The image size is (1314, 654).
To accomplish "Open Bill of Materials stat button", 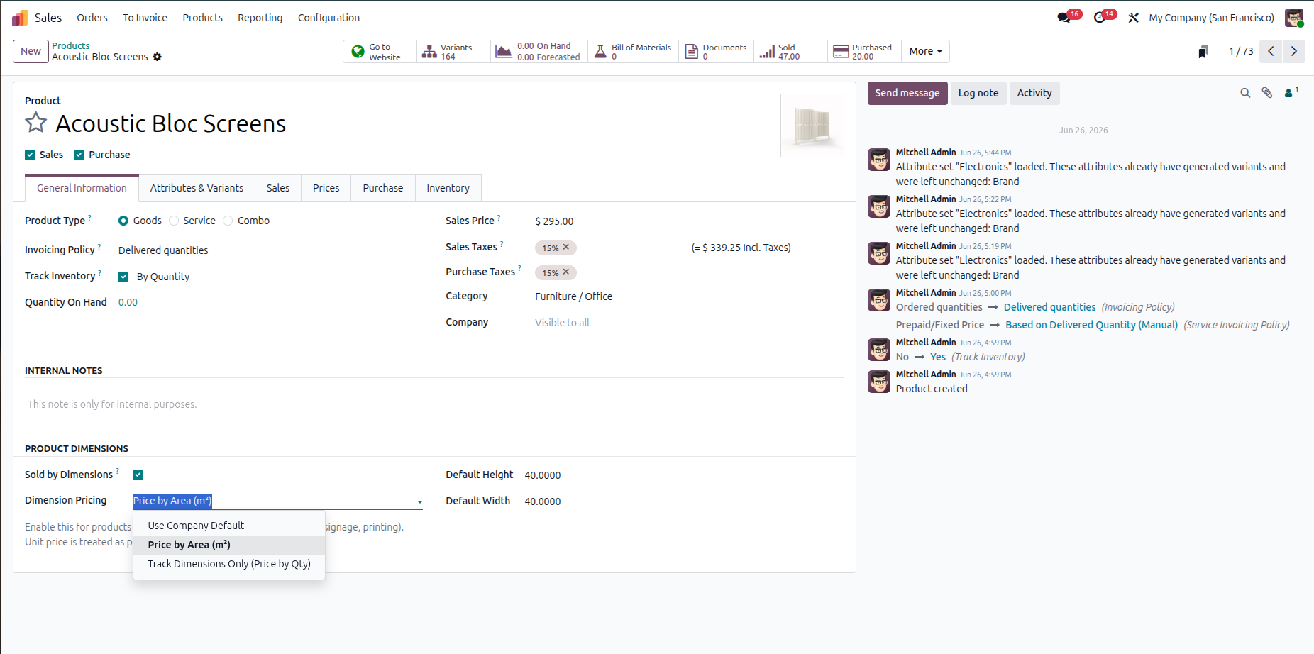I will [634, 52].
